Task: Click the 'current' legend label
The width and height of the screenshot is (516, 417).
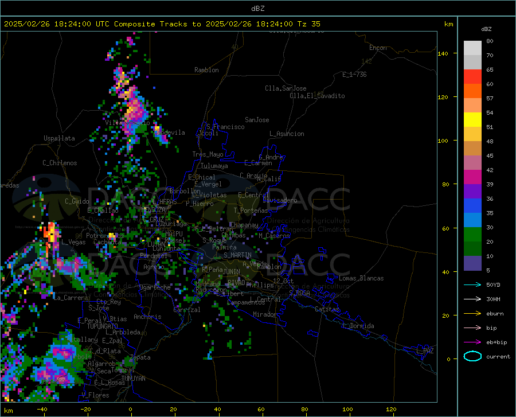Action: coord(498,356)
